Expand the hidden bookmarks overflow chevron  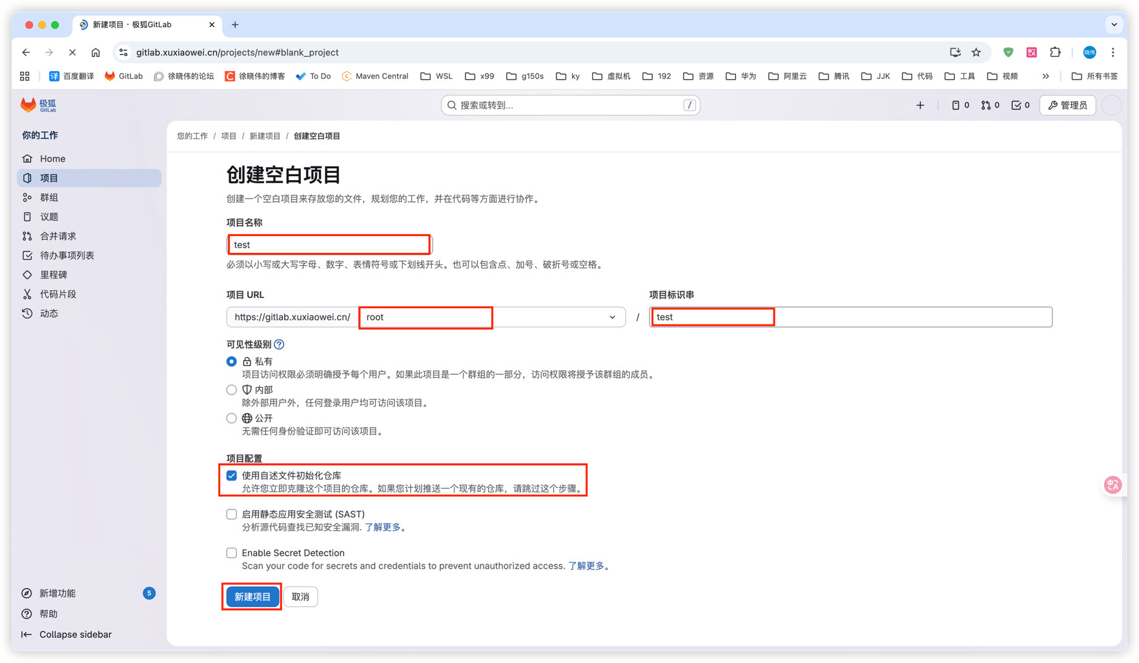click(1045, 76)
